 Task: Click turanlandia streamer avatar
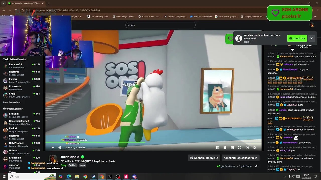[53, 159]
